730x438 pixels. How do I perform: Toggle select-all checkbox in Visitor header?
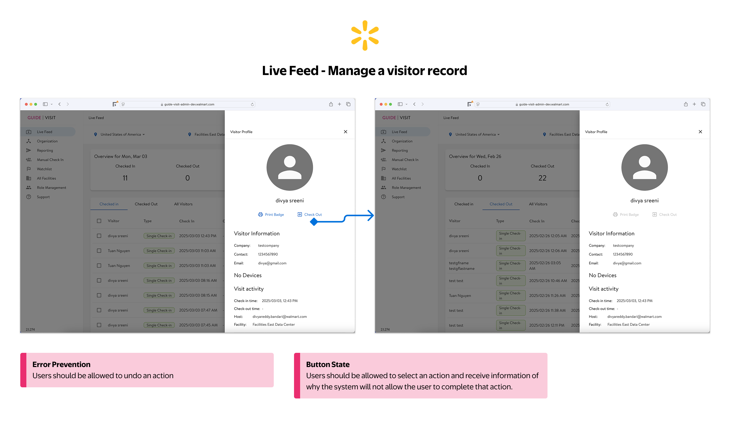[x=99, y=221]
